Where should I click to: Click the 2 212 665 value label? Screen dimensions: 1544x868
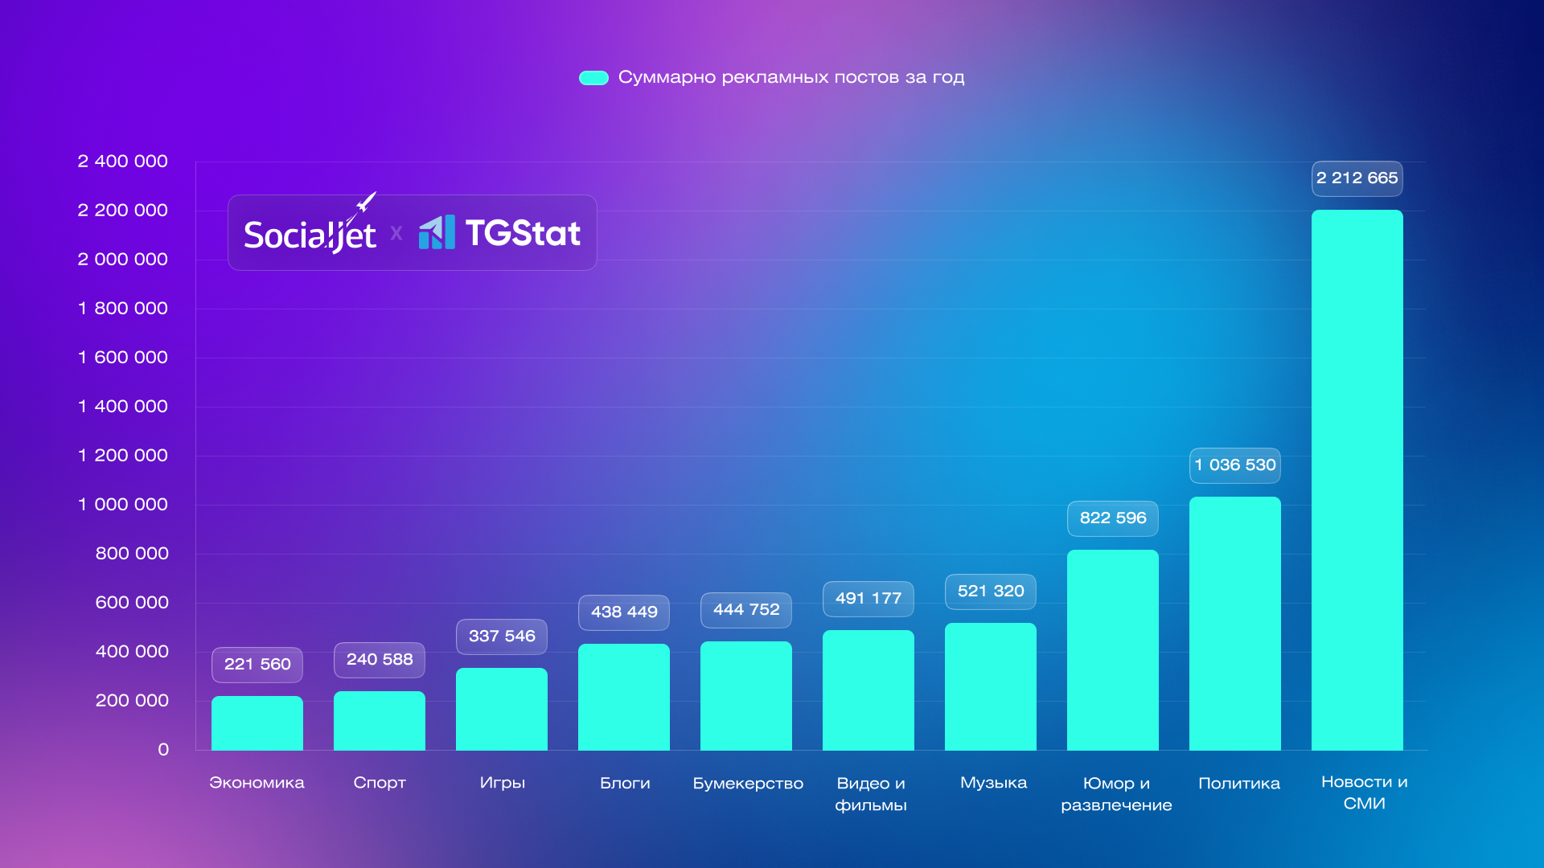pos(1357,178)
